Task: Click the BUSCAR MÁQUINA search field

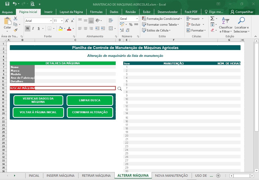Action: [x=75, y=88]
